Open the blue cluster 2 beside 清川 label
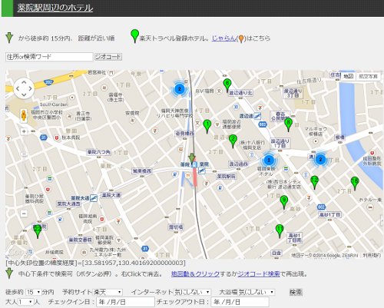Image resolution: width=384 pixels, height=308 pixels. (x=320, y=159)
